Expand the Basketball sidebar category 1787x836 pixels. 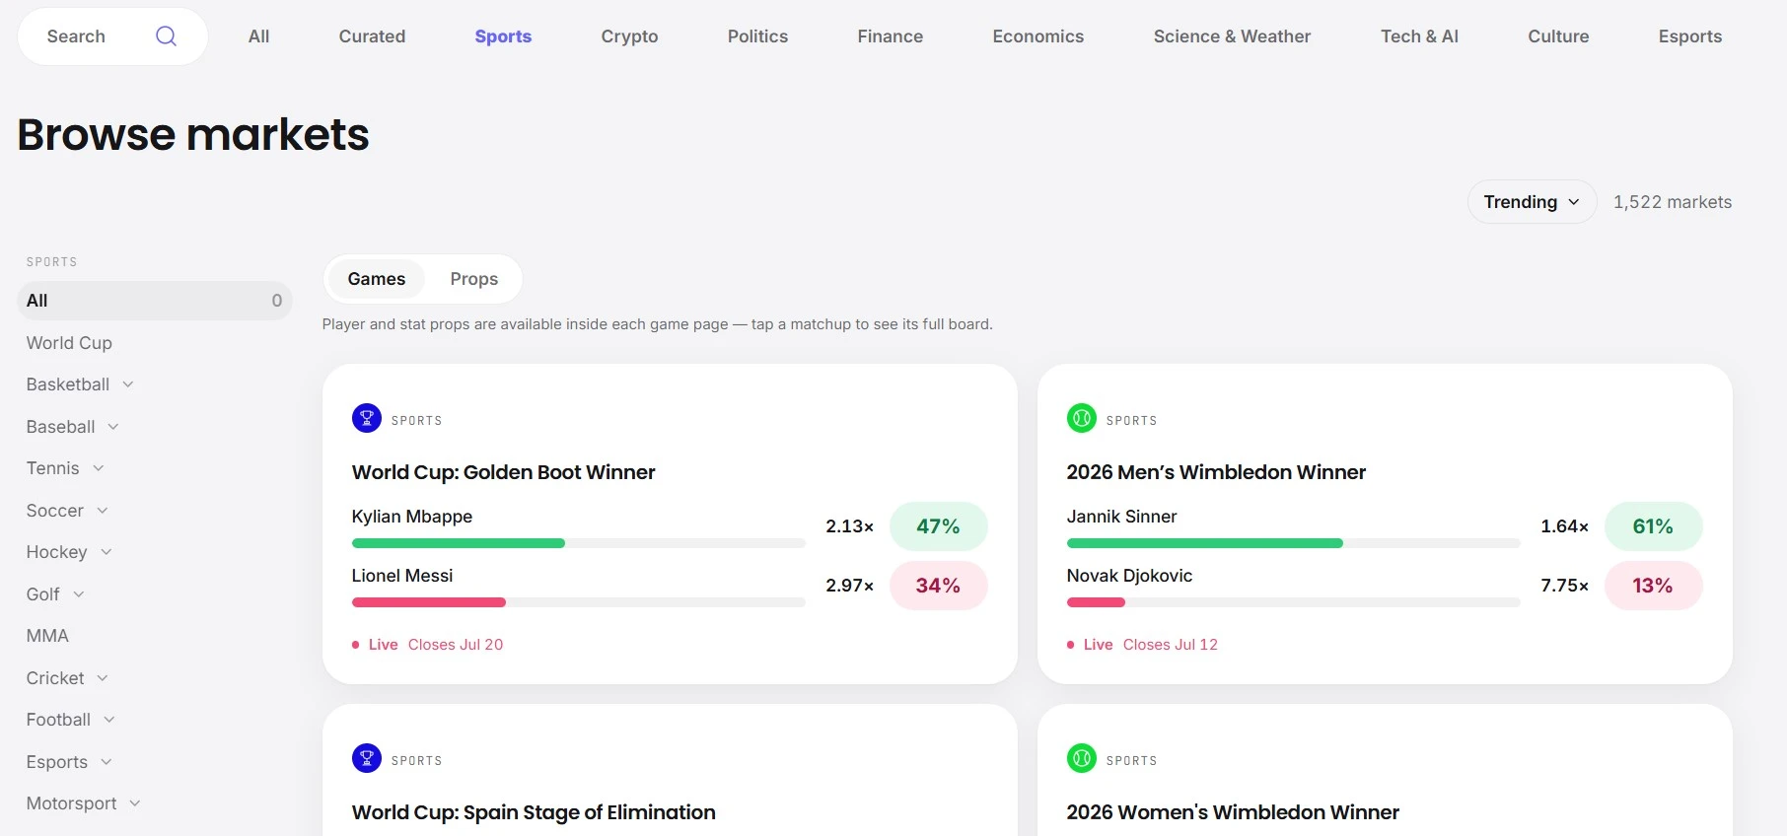80,384
